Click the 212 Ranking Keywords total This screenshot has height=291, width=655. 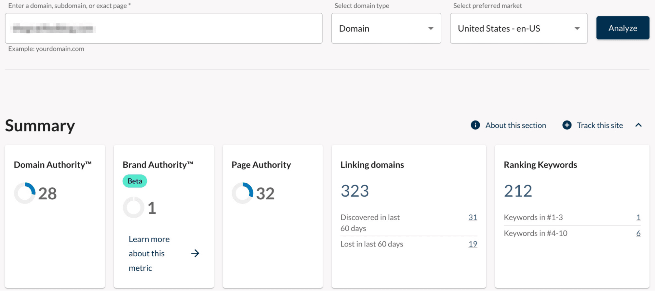[x=518, y=191]
